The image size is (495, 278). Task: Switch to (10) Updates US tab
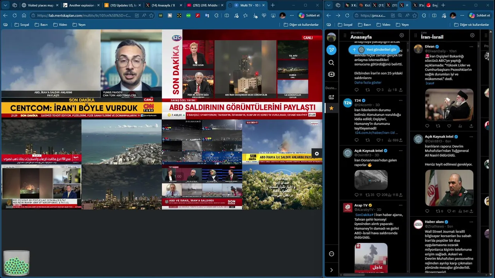pos(123,5)
